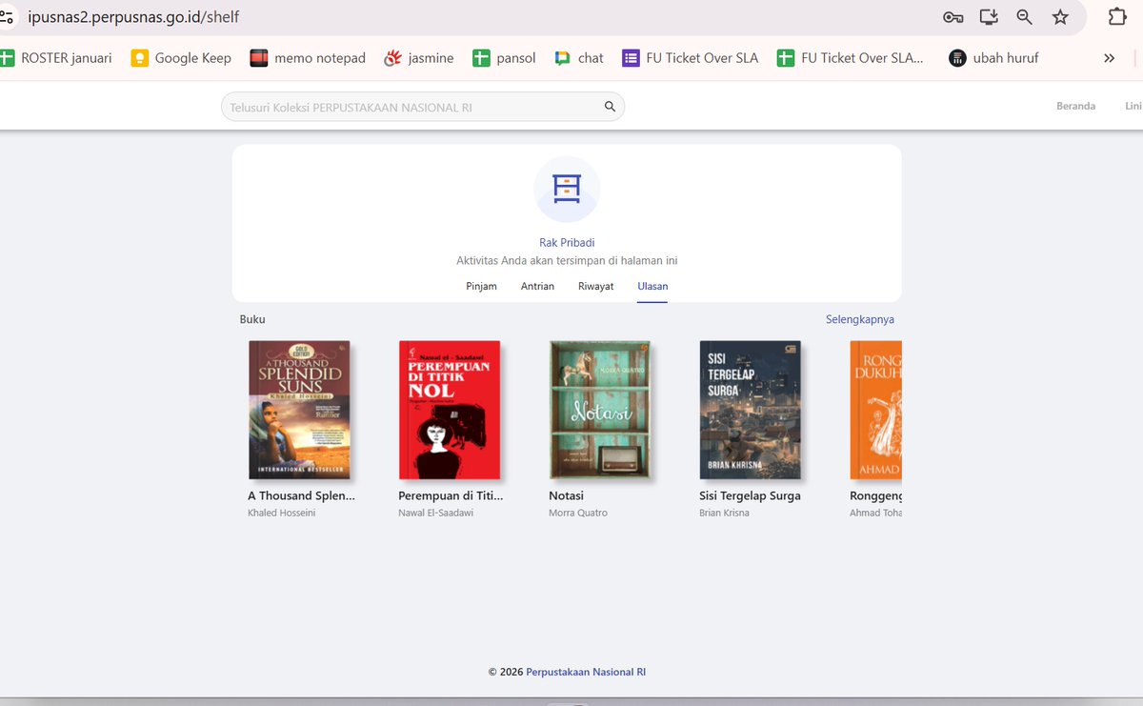
Task: Switch to the Pinjam tab
Action: [x=481, y=286]
